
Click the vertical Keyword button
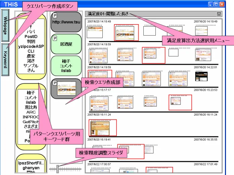[x=5, y=59]
